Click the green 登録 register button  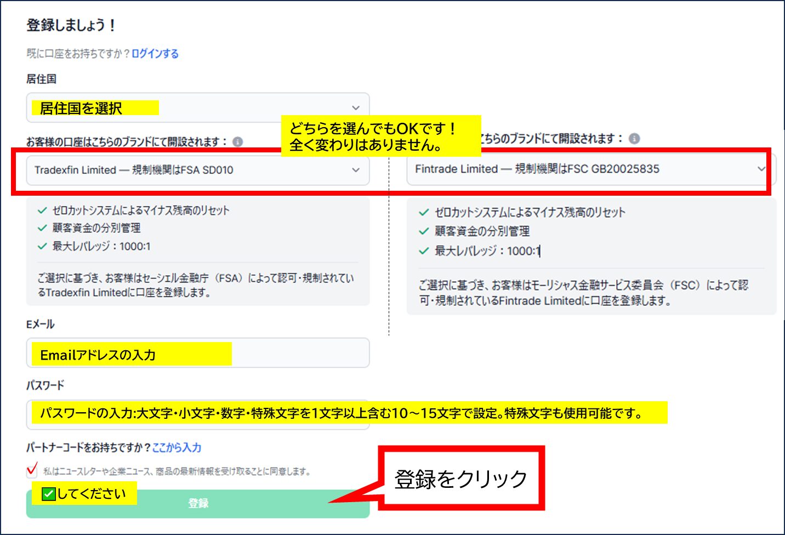[x=198, y=503]
